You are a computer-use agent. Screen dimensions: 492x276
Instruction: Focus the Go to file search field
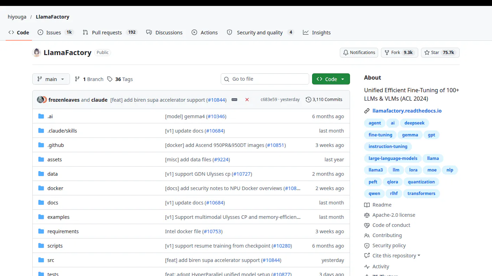[265, 79]
